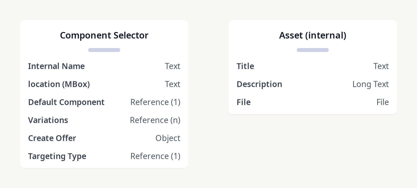The height and width of the screenshot is (188, 417).
Task: Click the Text type beside Internal Name
Action: (172, 66)
